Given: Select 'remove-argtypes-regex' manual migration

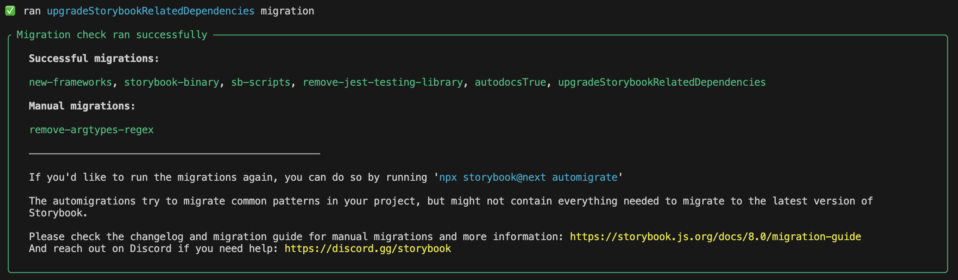Looking at the screenshot, I should (91, 130).
